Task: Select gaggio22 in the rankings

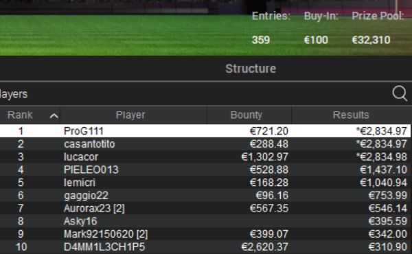Action: tap(205, 195)
